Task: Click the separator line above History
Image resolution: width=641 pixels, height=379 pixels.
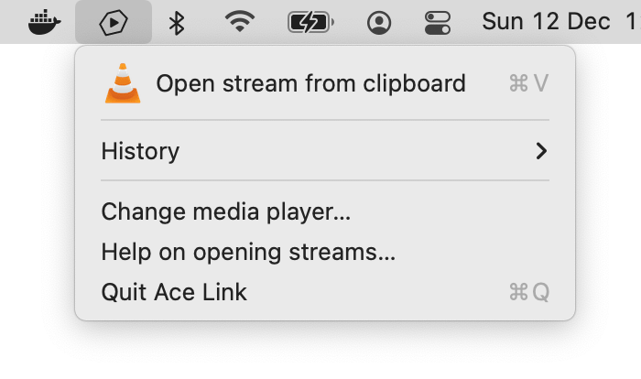Action: pos(325,120)
